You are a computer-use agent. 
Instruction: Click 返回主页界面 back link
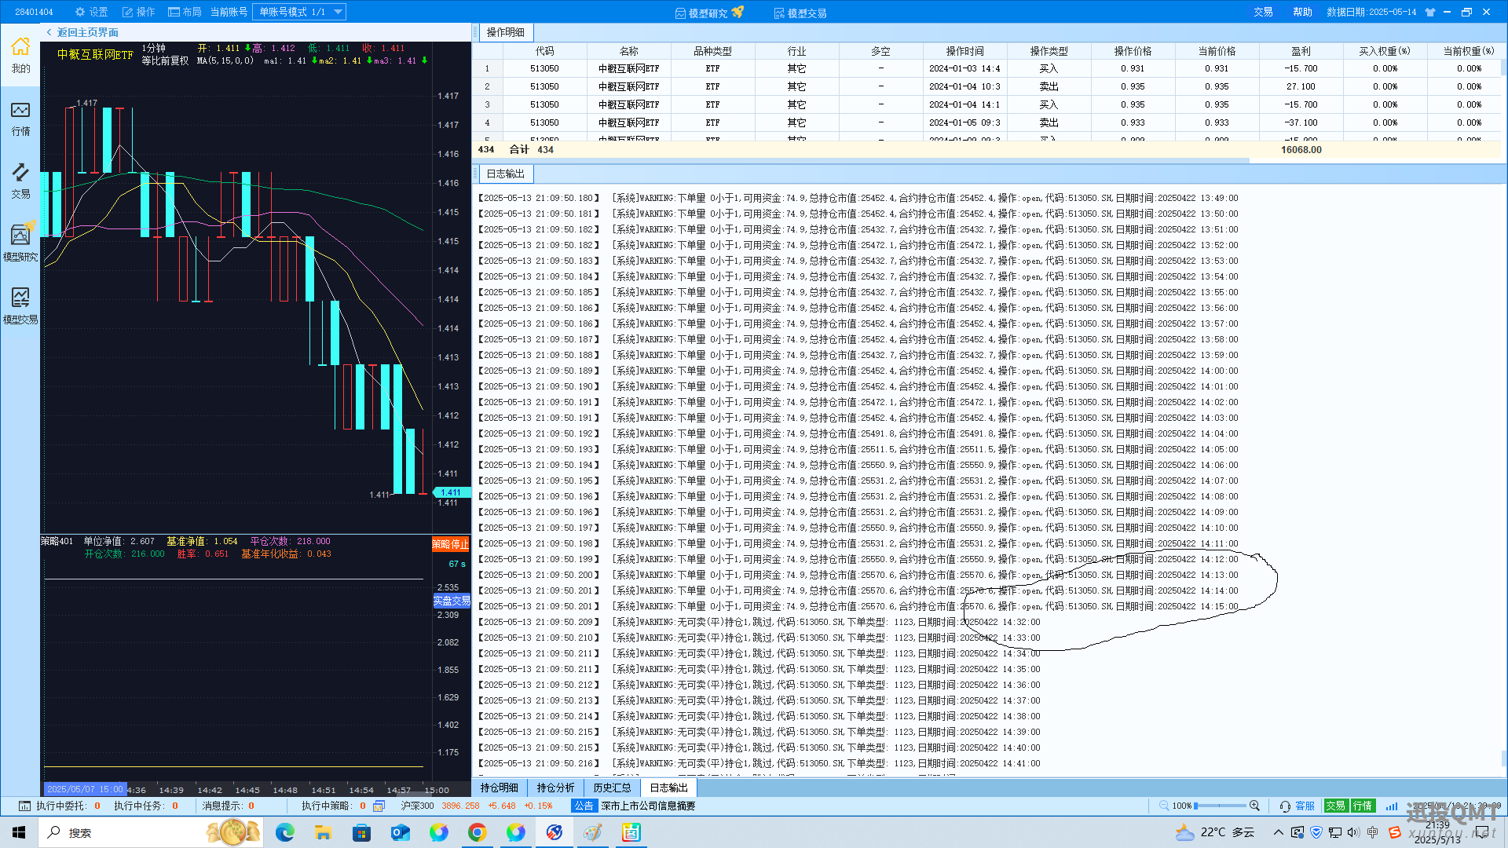click(83, 32)
